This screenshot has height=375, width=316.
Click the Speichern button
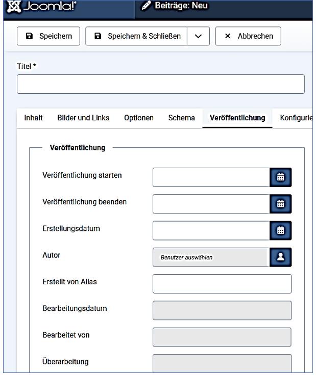pyautogui.click(x=48, y=36)
